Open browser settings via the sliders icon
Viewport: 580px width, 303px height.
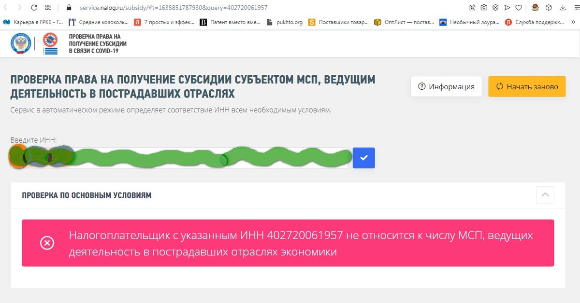pyautogui.click(x=576, y=7)
